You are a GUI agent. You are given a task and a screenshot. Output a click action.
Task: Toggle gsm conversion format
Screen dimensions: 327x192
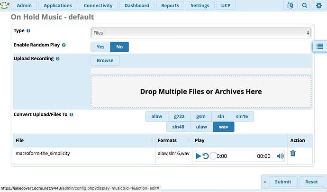point(201,117)
